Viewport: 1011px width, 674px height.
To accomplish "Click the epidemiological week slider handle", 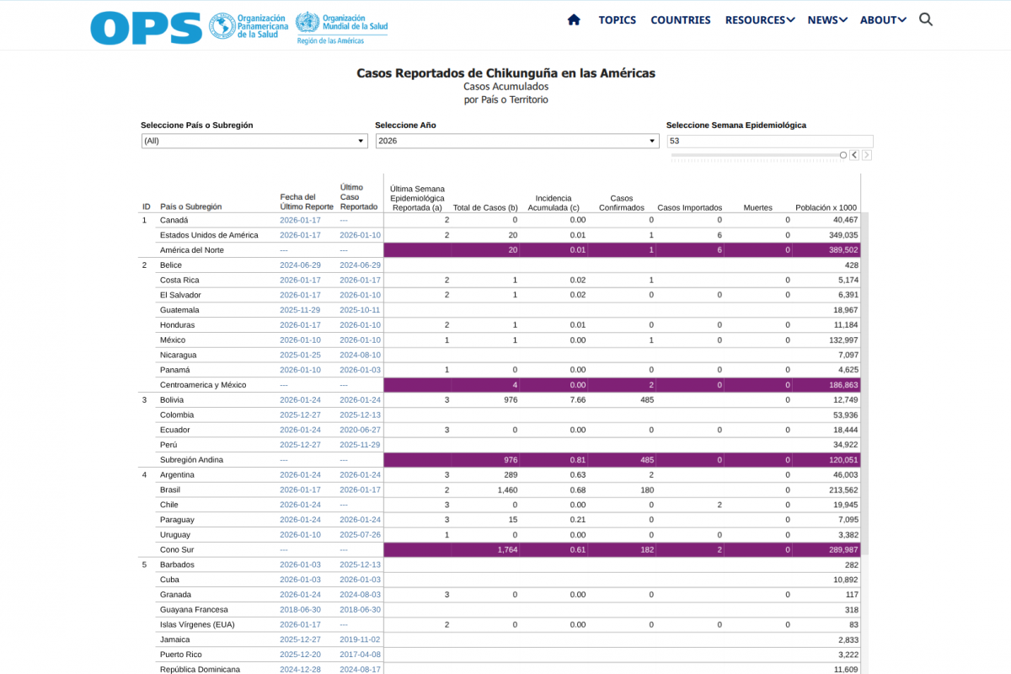I will [x=843, y=155].
